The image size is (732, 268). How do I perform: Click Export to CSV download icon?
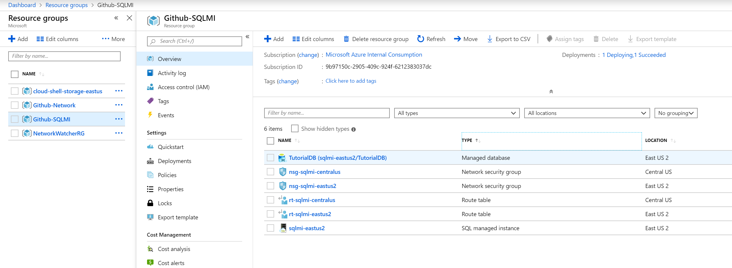(x=490, y=39)
